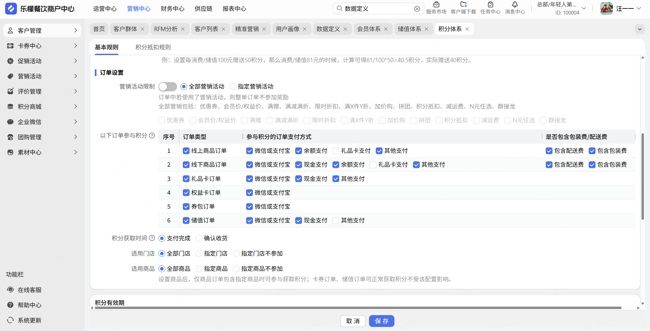Click the help icon beside 积分获取时间
The width and height of the screenshot is (650, 331).
[x=152, y=238]
